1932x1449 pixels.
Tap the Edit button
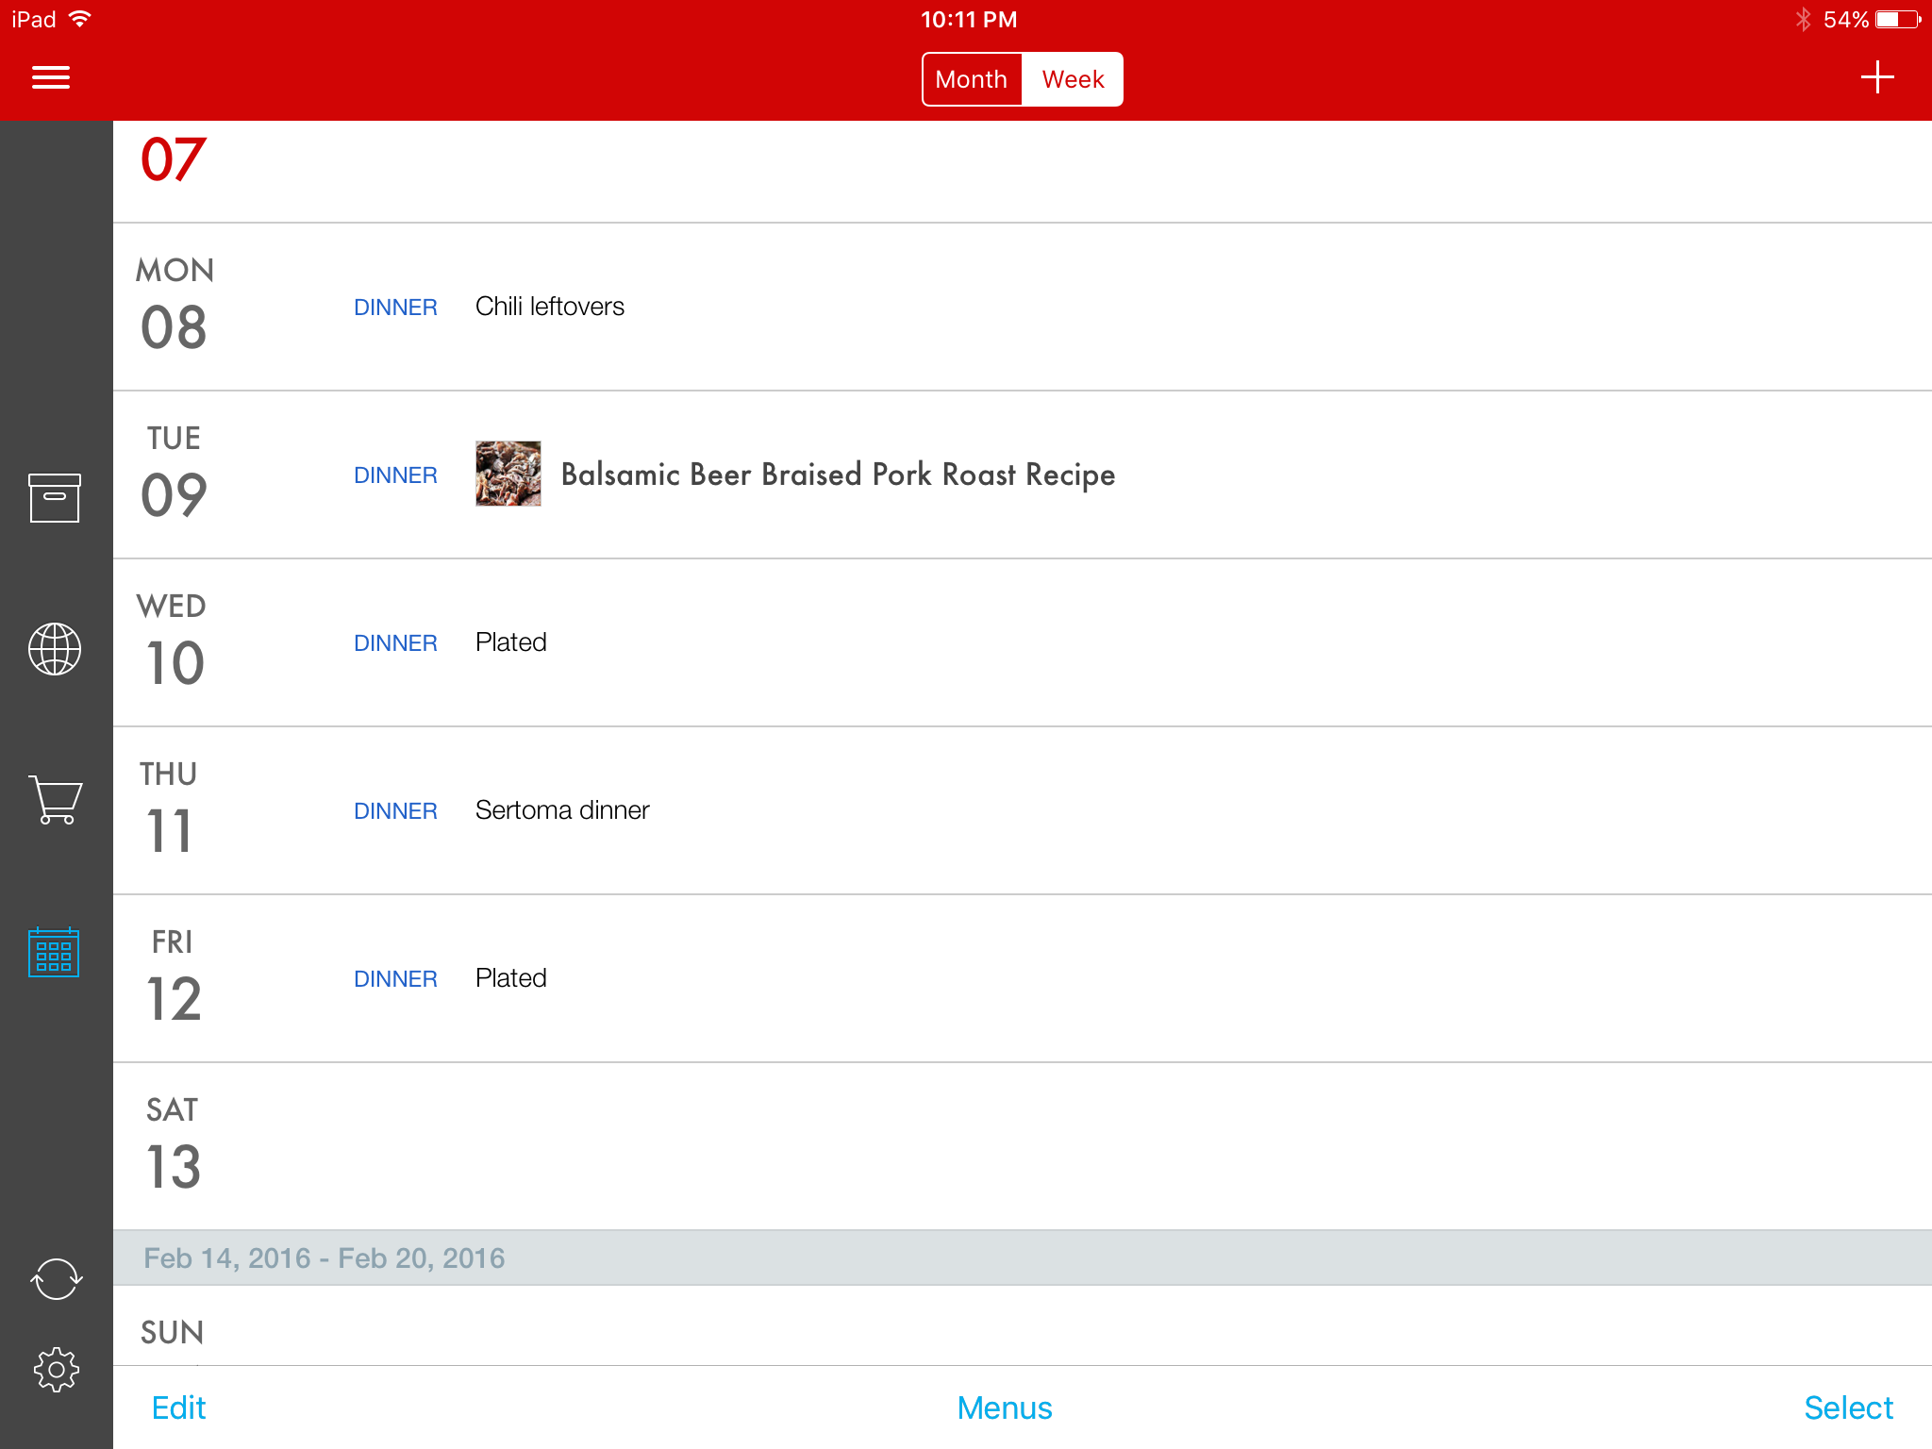[x=178, y=1407]
